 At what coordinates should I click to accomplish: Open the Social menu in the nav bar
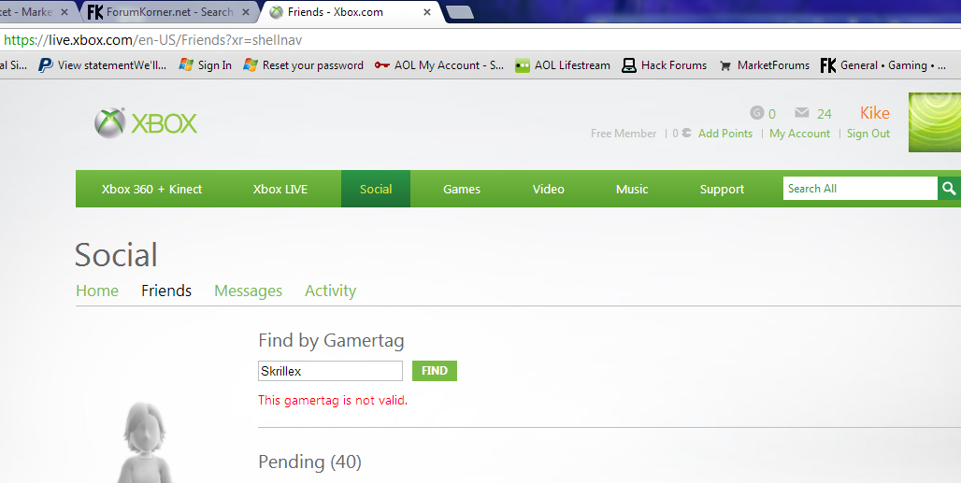[376, 189]
